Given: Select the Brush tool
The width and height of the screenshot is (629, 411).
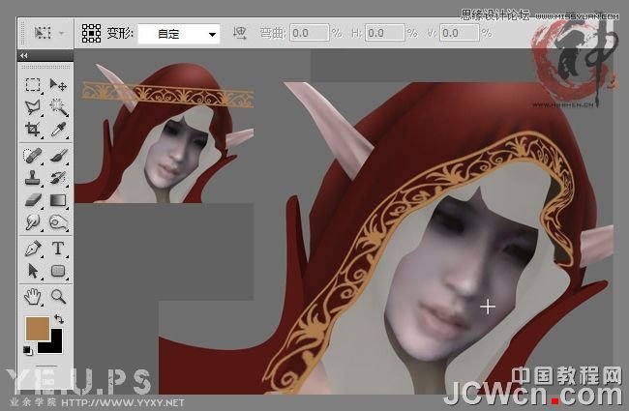Looking at the screenshot, I should [x=58, y=155].
